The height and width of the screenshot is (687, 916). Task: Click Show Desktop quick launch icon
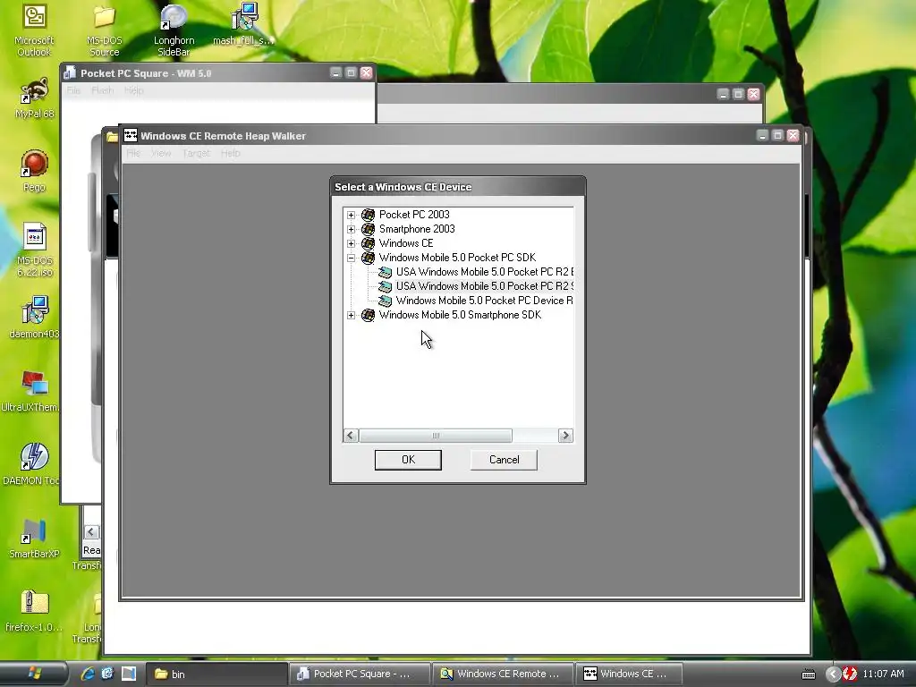(129, 674)
